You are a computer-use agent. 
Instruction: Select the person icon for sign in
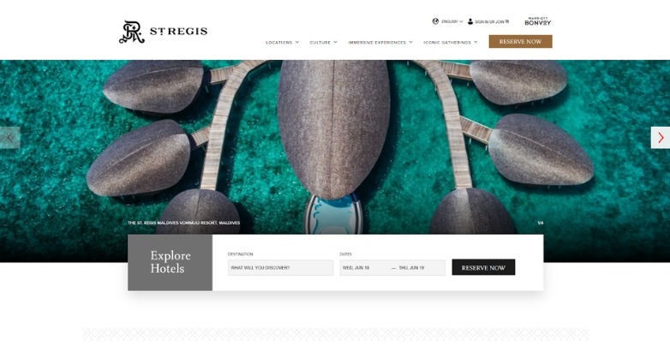click(470, 21)
